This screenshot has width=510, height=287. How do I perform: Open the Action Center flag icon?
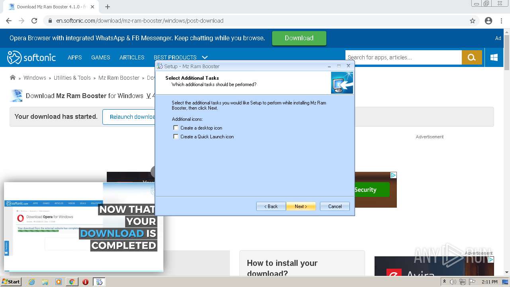coord(471,282)
